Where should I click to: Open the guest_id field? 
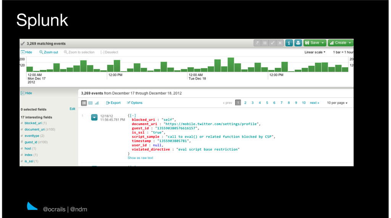pyautogui.click(x=31, y=142)
